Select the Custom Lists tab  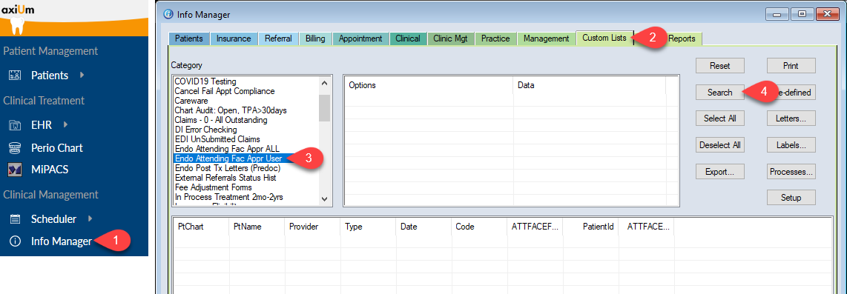[604, 38]
